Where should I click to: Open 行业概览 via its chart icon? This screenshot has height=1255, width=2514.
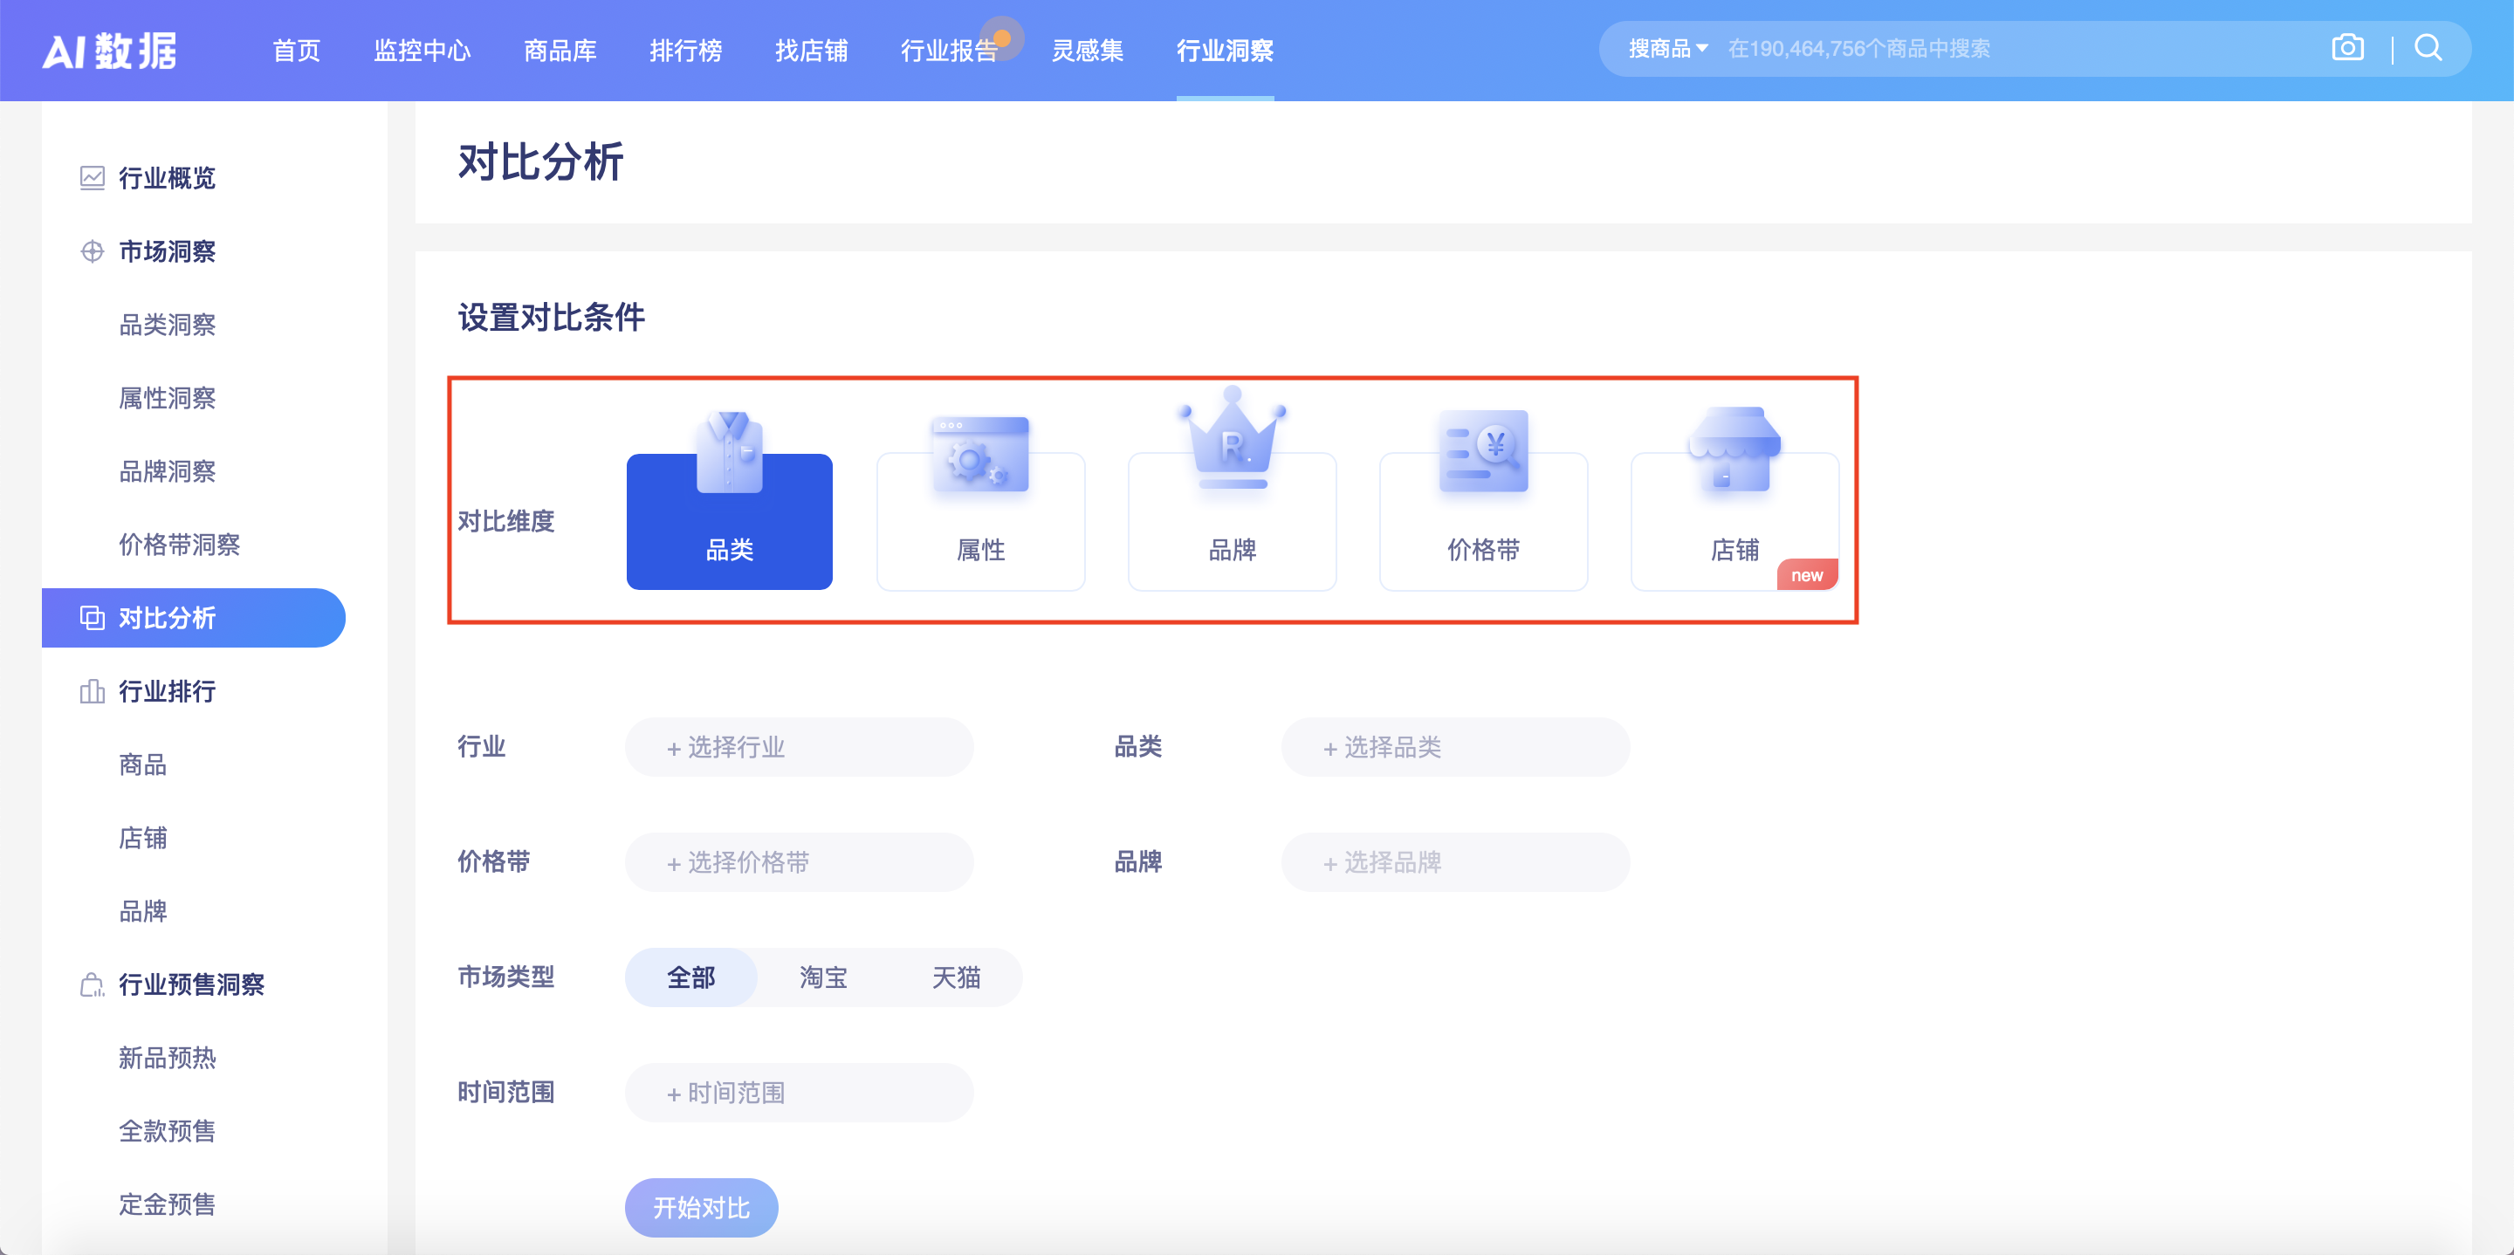[x=91, y=178]
